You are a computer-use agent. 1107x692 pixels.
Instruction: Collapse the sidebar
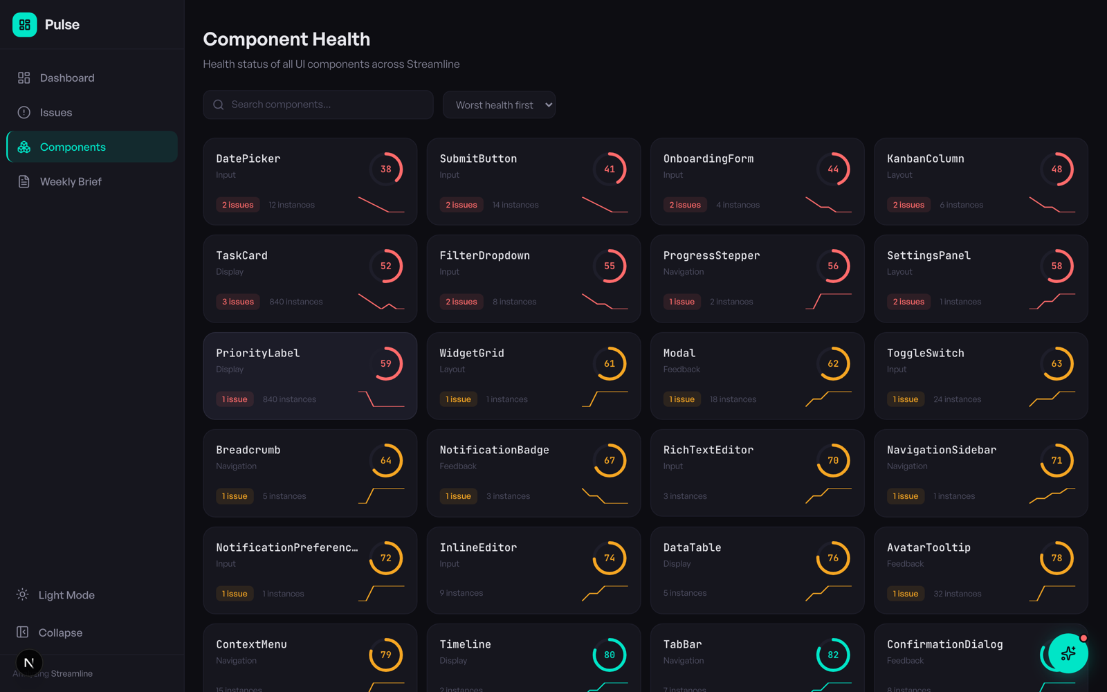click(60, 632)
